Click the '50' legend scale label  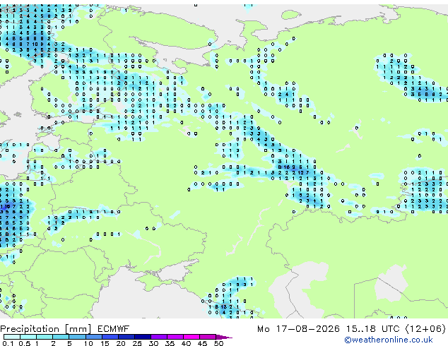(x=218, y=343)
